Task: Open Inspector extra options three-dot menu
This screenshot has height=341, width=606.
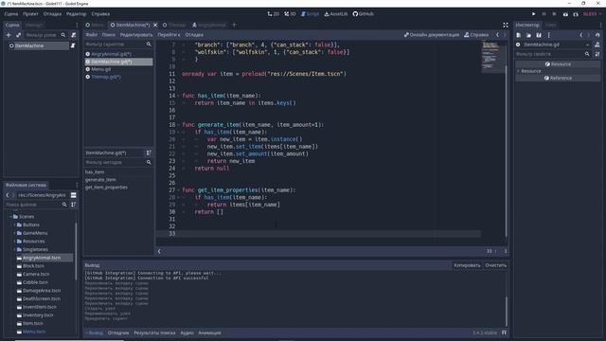Action: click(549, 35)
